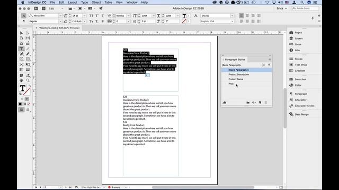Select the Rectangle Frame tool
Viewport: 339px width, 190px height.
coord(21,59)
